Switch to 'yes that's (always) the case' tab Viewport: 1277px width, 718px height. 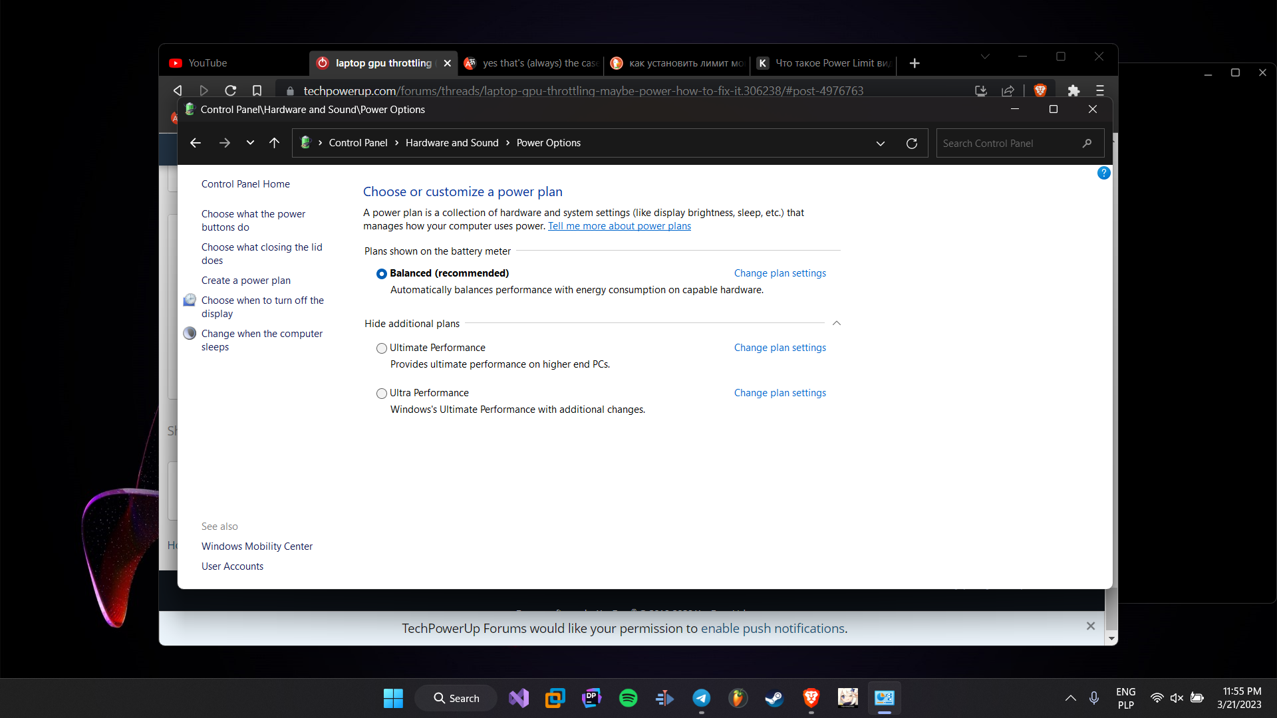531,63
